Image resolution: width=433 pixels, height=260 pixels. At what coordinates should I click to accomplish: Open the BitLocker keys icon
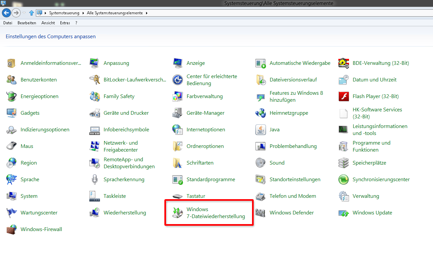pyautogui.click(x=95, y=80)
